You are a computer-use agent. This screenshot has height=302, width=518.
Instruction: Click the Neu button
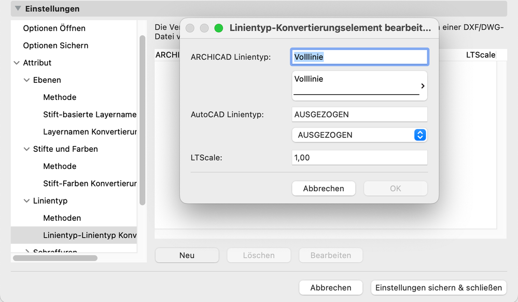[x=187, y=255]
